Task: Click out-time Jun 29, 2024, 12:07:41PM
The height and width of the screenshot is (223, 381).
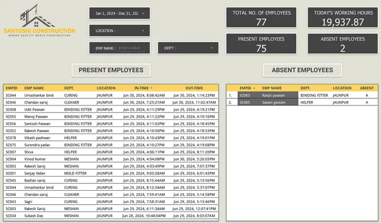Action: click(x=194, y=209)
